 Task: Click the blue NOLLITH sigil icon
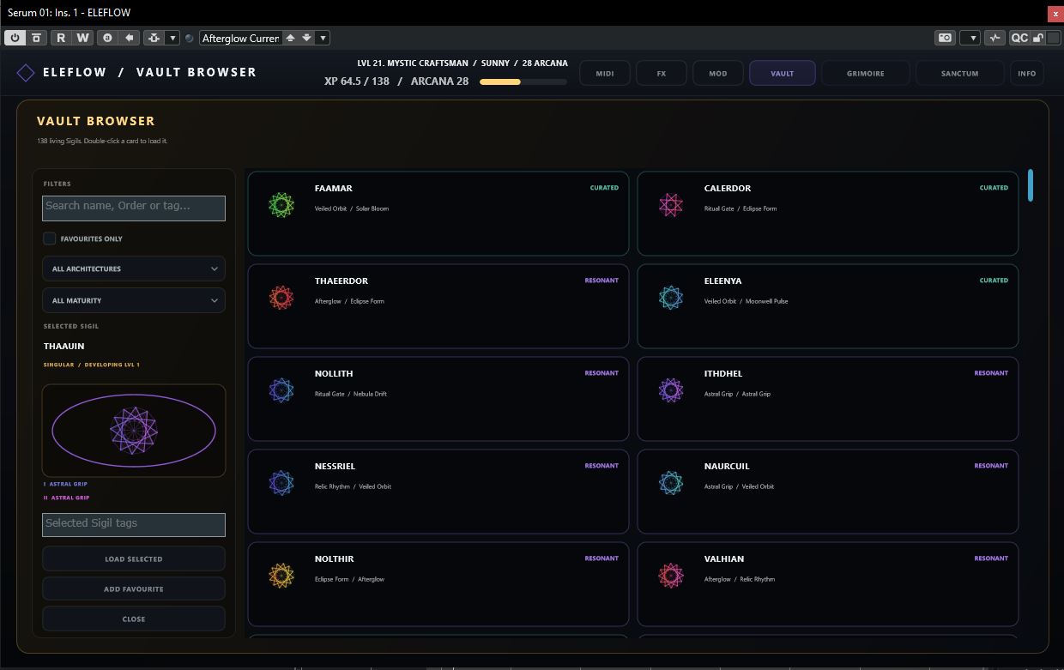[x=281, y=389]
